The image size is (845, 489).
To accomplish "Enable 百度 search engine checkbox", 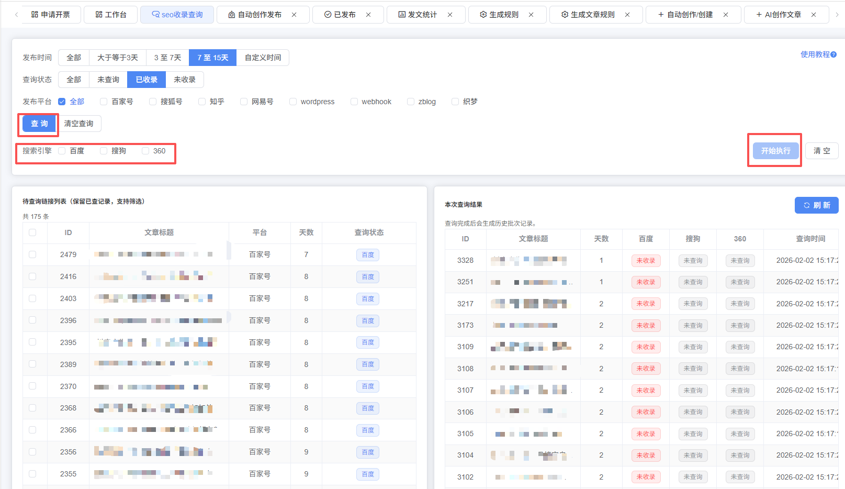I will click(x=62, y=151).
